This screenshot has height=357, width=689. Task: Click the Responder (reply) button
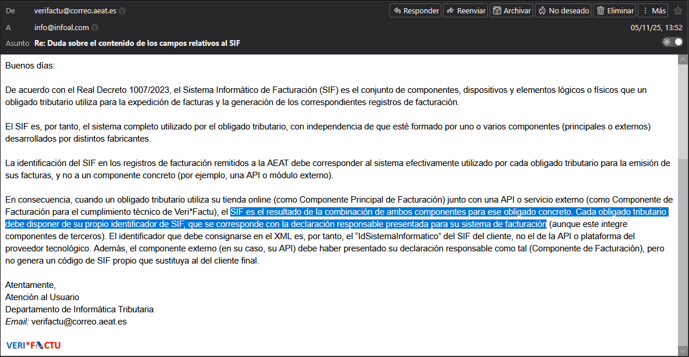pos(415,10)
